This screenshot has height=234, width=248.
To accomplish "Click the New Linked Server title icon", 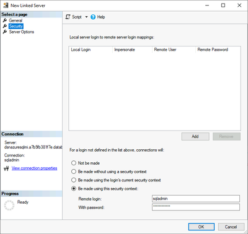I will point(6,6).
